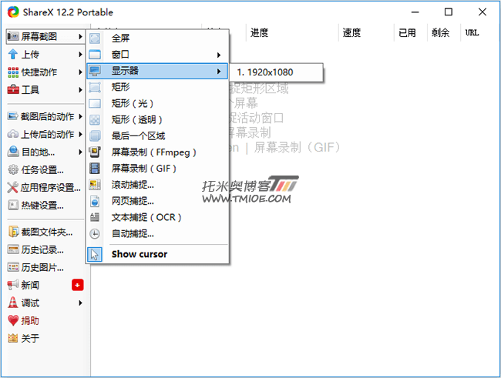Choose 全屏 from the capture menu
This screenshot has height=378, width=501.
[x=158, y=38]
